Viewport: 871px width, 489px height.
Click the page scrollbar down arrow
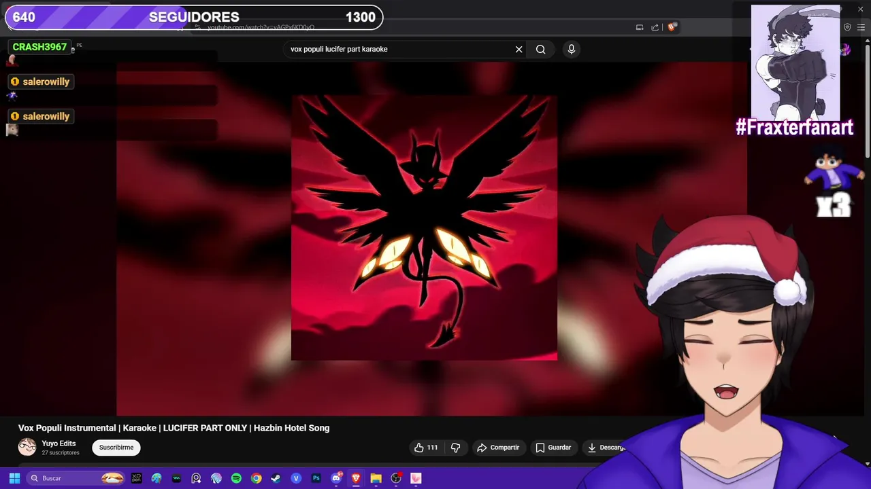pos(867,463)
